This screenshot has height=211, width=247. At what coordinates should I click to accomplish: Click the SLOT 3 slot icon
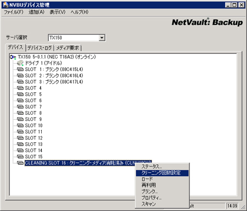coord(20,82)
